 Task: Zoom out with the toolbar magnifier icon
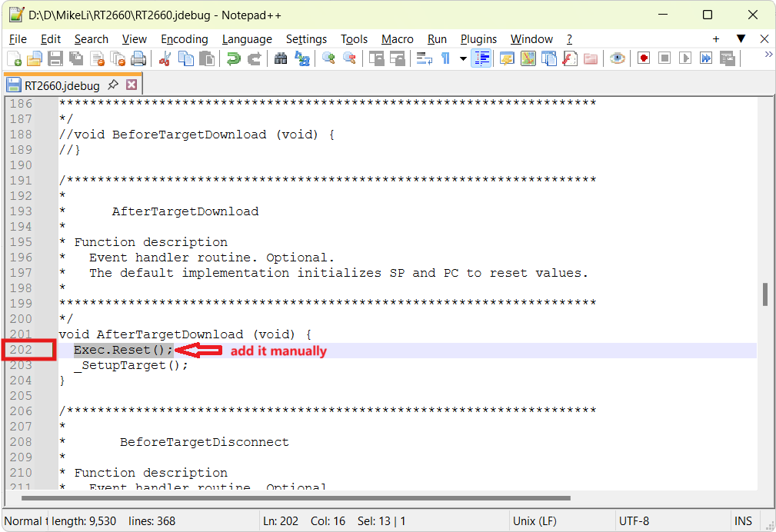coord(349,59)
